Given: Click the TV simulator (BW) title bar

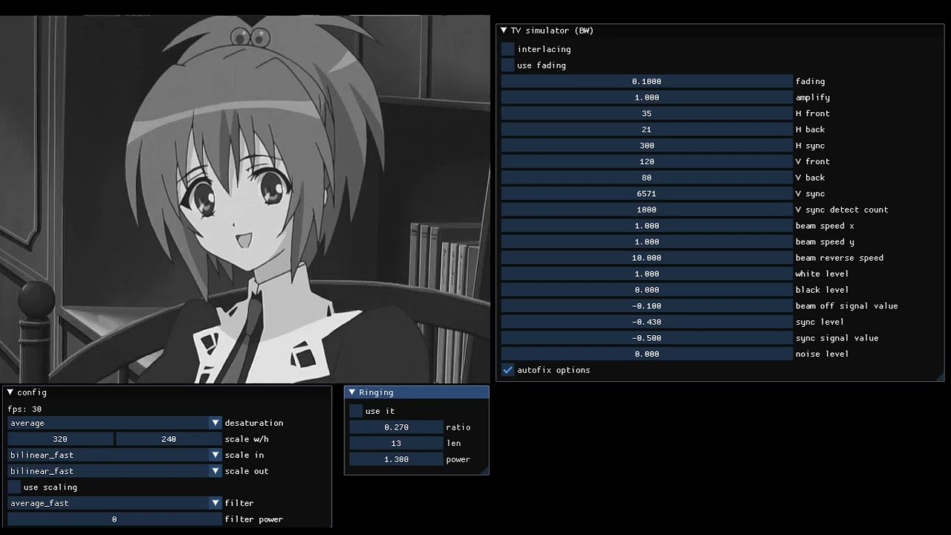Looking at the screenshot, I should [x=720, y=30].
